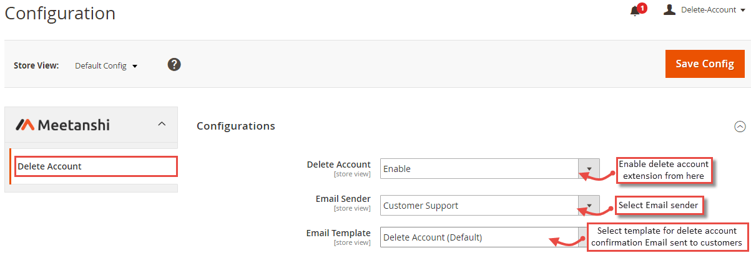Collapse the Meetanshi tab with chevron
This screenshot has height=253, width=751.
pos(162,124)
